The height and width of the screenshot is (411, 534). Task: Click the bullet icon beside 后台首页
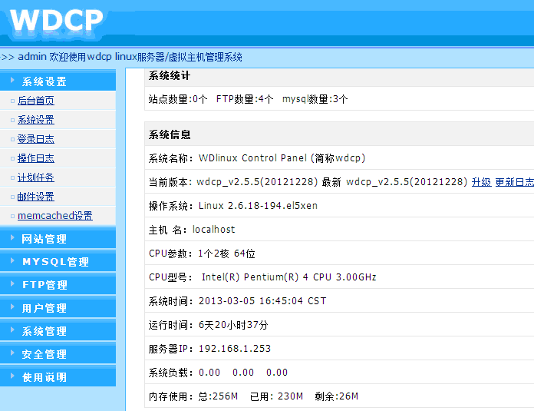tap(12, 101)
